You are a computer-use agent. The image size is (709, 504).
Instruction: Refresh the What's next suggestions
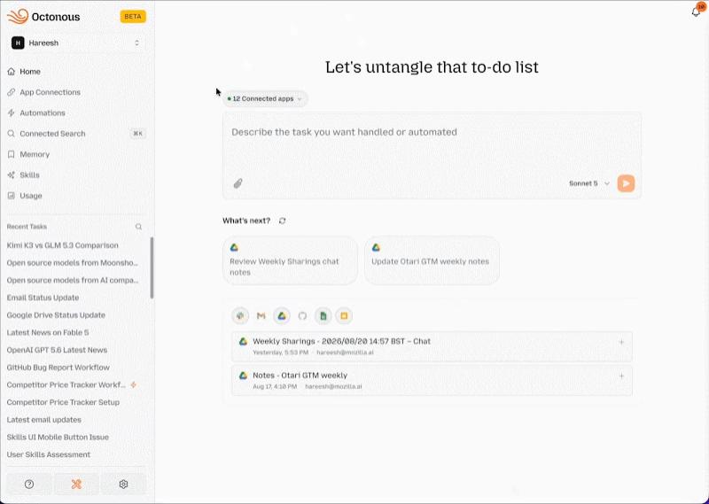click(282, 221)
